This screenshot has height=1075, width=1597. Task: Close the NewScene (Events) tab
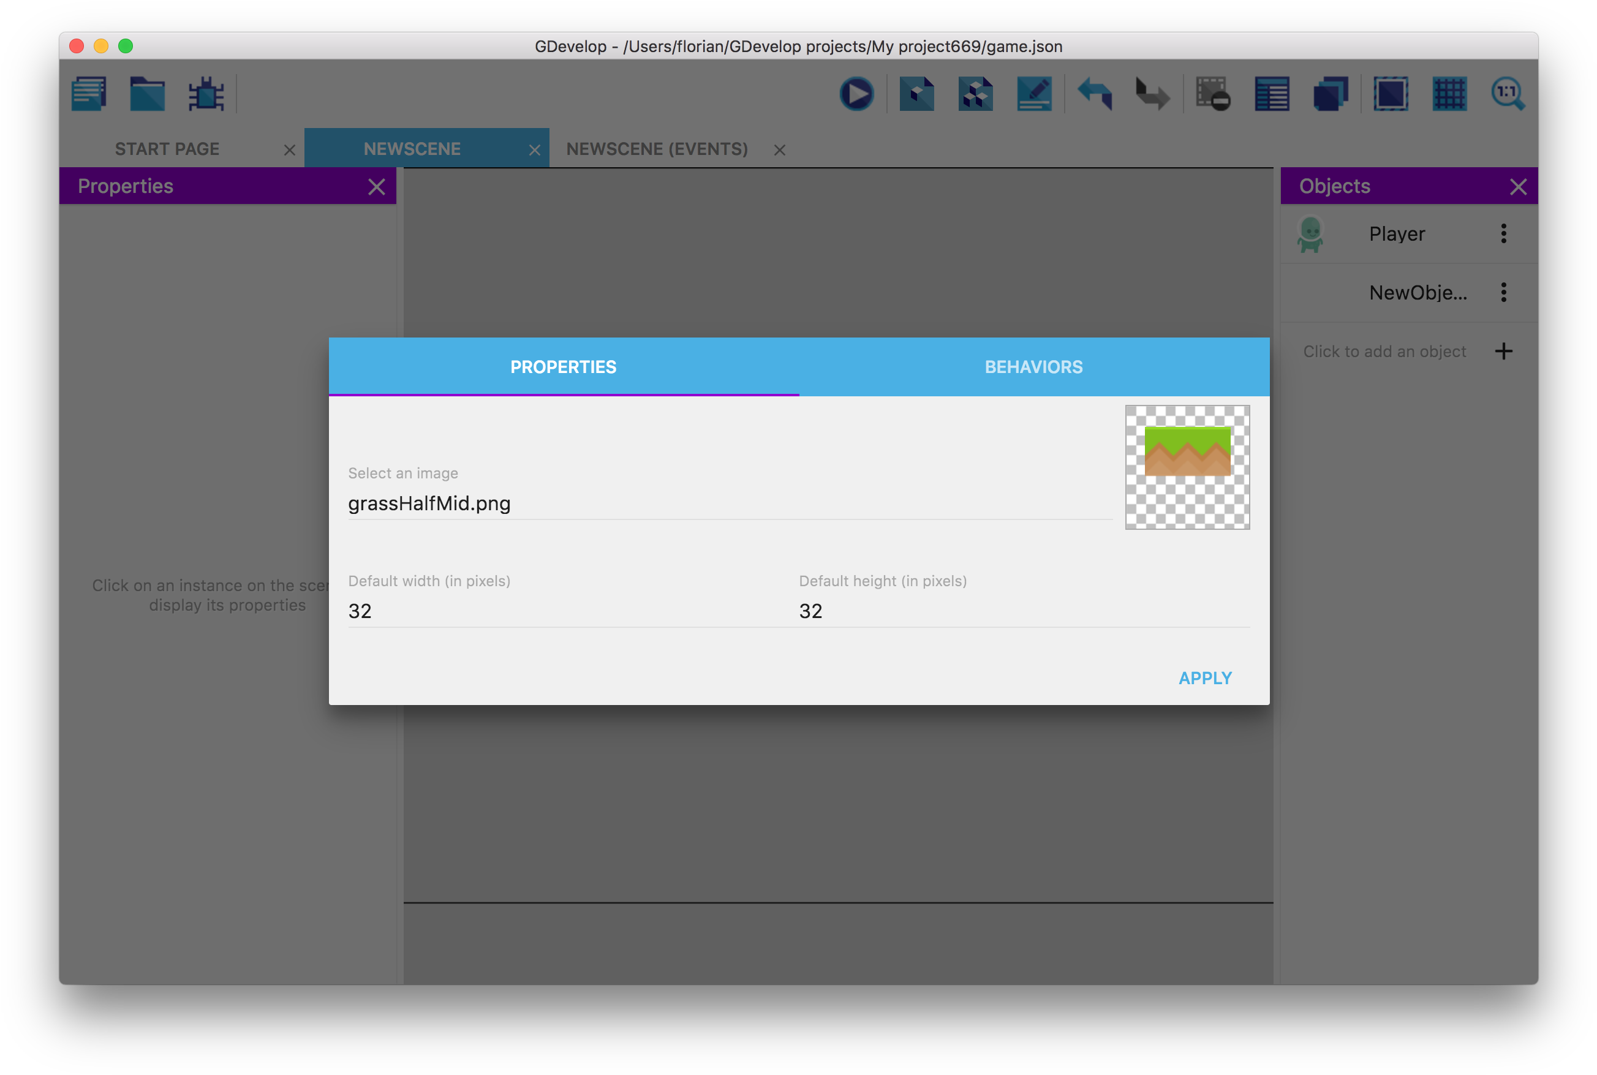(x=780, y=150)
